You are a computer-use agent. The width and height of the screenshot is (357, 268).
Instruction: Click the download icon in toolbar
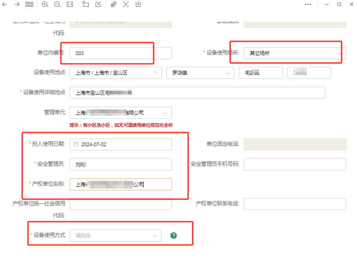(138, 4)
